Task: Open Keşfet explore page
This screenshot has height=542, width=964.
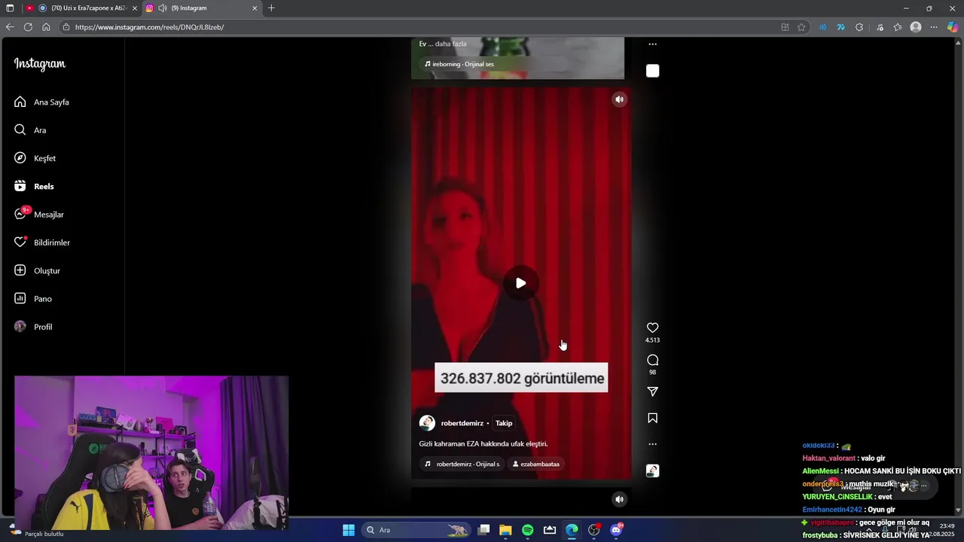Action: tap(35, 158)
